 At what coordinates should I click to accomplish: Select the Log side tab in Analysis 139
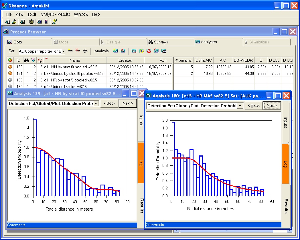pos(141,163)
